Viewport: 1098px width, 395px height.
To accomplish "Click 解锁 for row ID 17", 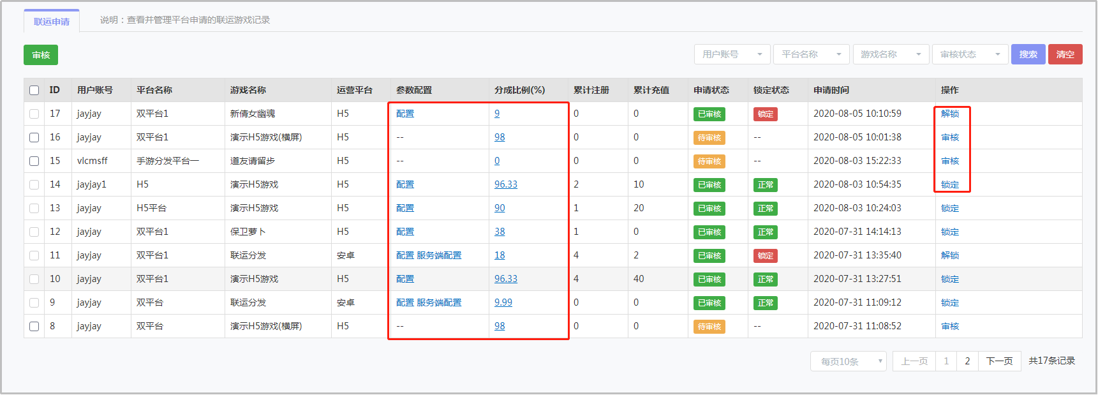I will [950, 114].
